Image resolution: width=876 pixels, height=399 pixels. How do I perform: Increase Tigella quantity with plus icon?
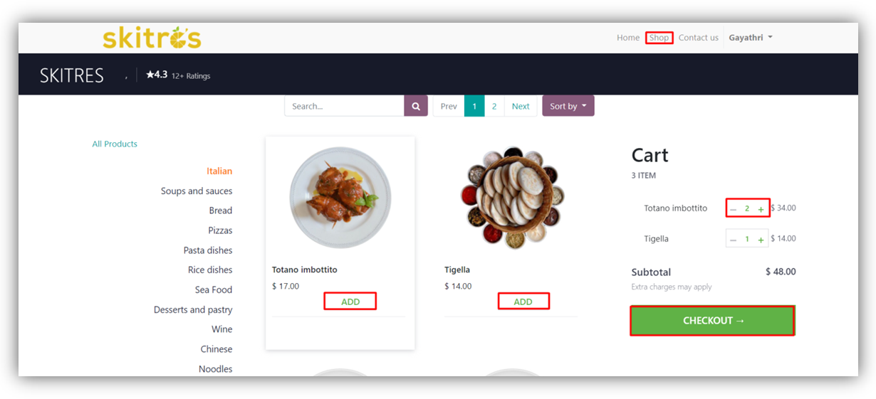click(x=761, y=240)
